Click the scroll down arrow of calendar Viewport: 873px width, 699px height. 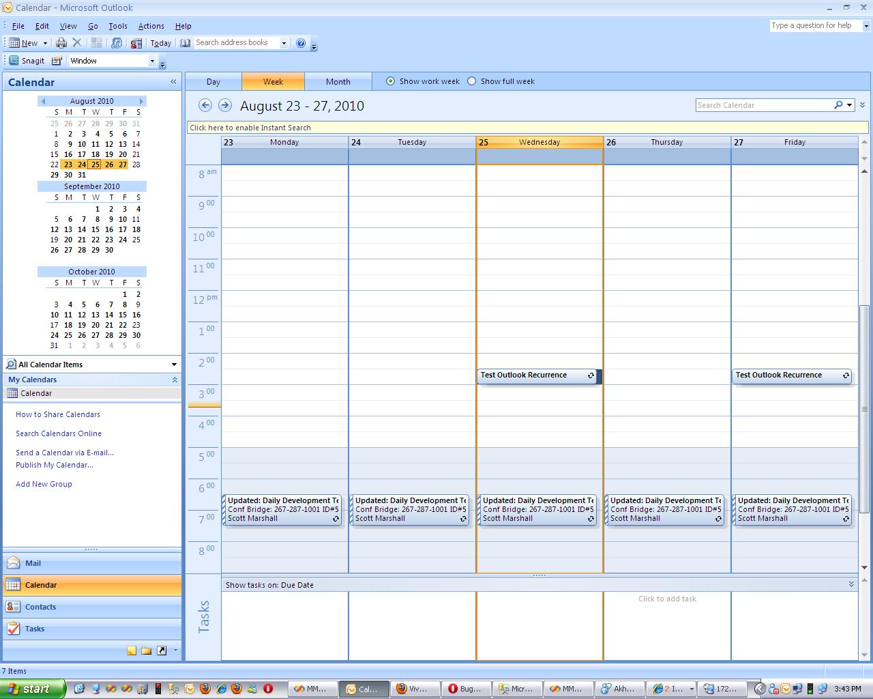tap(865, 567)
